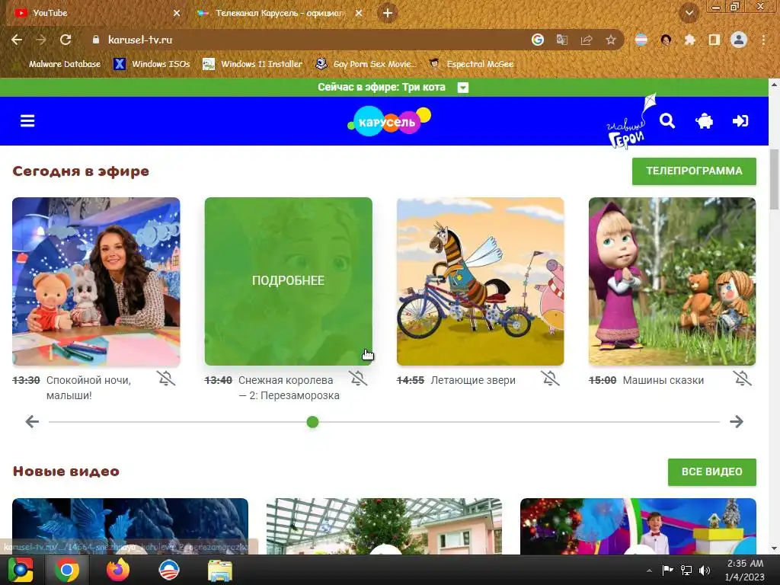
Task: Open the Chrome profile avatar
Action: tap(739, 40)
